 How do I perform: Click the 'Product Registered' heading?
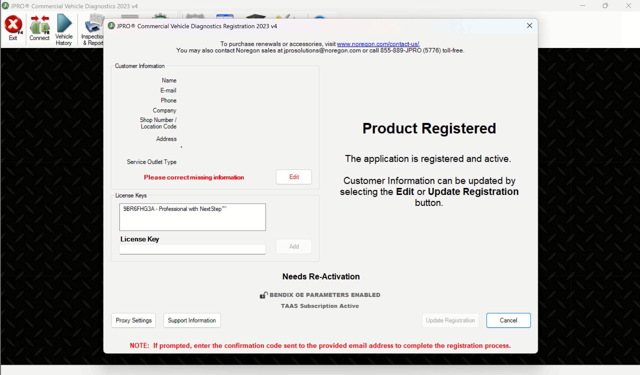(429, 129)
